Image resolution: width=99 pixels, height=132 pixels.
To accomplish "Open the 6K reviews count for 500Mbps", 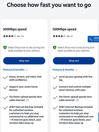I will click(x=72, y=36).
